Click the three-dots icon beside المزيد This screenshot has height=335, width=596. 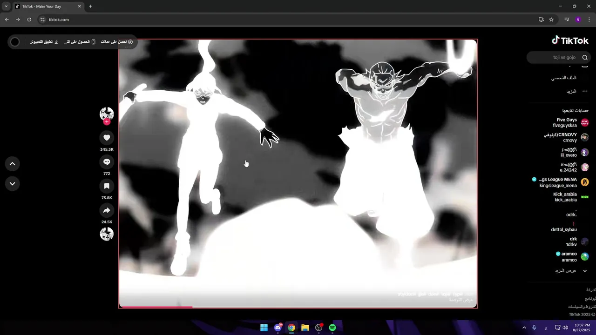coord(585,92)
